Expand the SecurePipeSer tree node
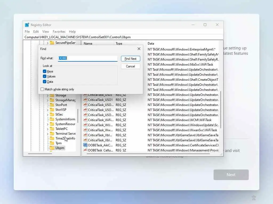Image resolution: width=273 pixels, height=204 pixels. click(47, 43)
